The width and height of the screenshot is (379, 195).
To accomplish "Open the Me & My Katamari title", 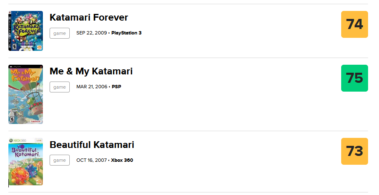I will 91,71.
